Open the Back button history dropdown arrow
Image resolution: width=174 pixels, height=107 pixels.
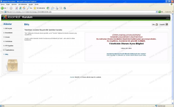pos(8,8)
